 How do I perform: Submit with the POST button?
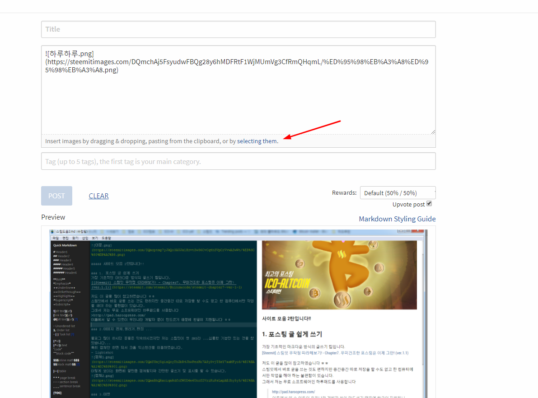point(56,196)
